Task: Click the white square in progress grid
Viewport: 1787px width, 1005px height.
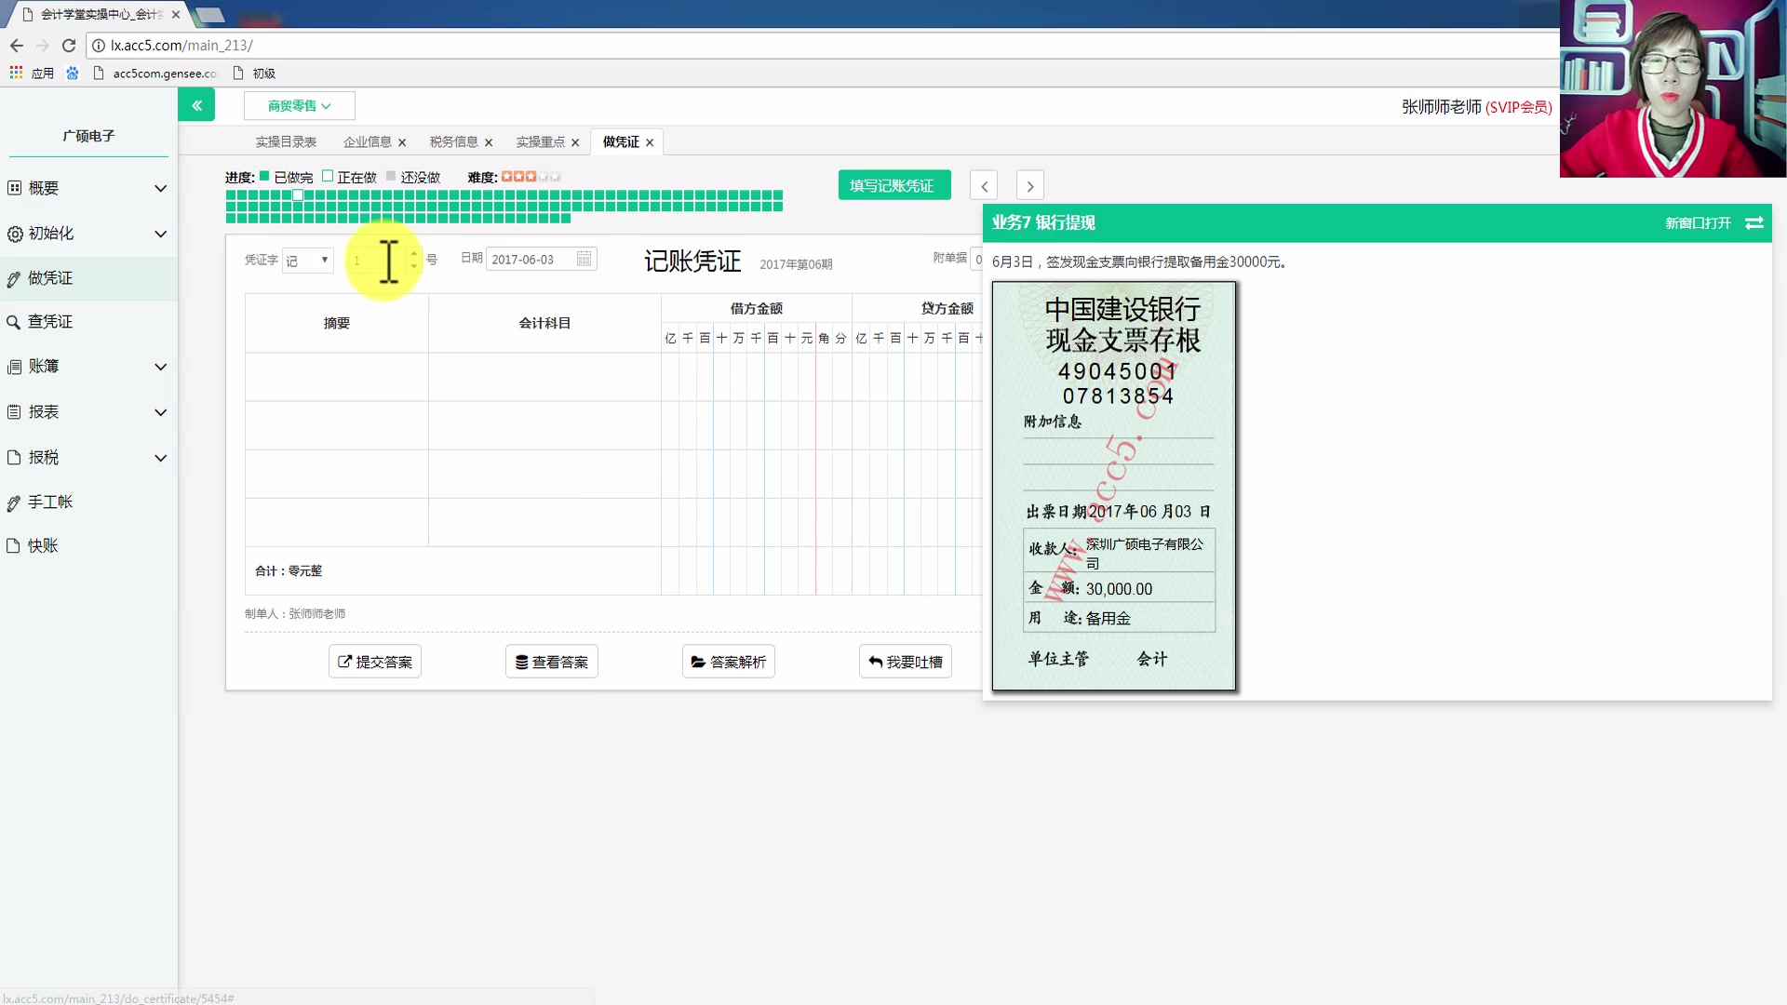Action: [x=298, y=195]
